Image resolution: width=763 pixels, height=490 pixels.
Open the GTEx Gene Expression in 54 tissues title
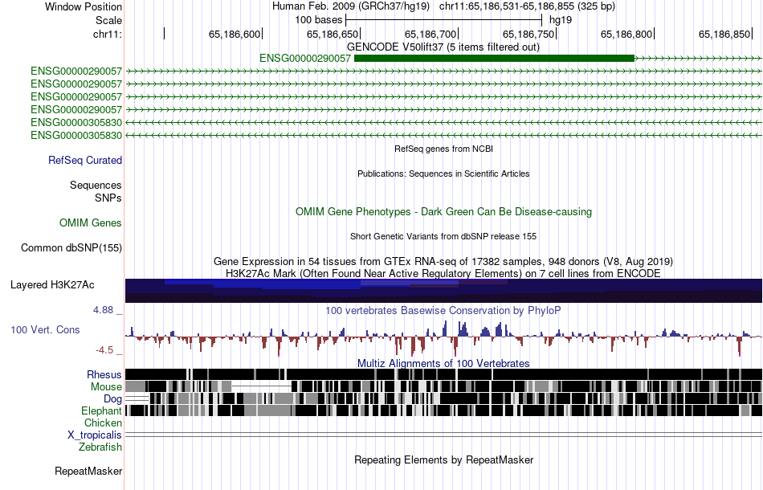(443, 261)
